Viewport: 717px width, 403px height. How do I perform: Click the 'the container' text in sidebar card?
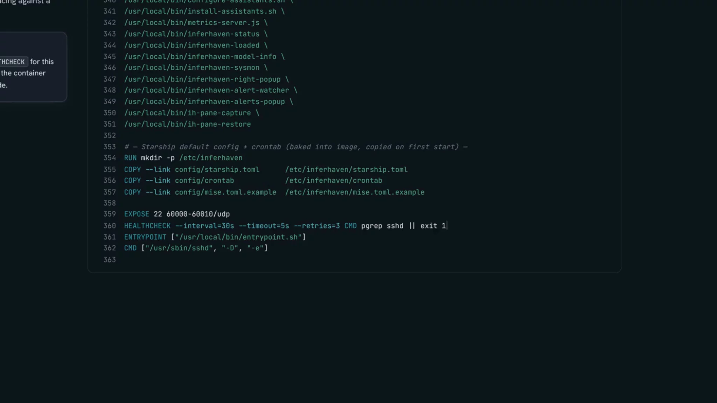coord(23,73)
